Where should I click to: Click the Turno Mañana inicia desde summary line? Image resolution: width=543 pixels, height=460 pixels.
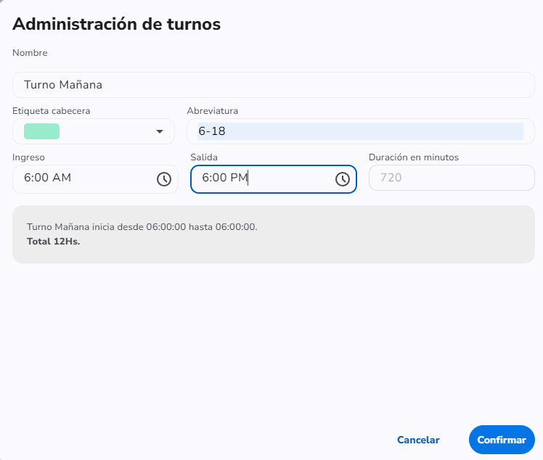[142, 226]
